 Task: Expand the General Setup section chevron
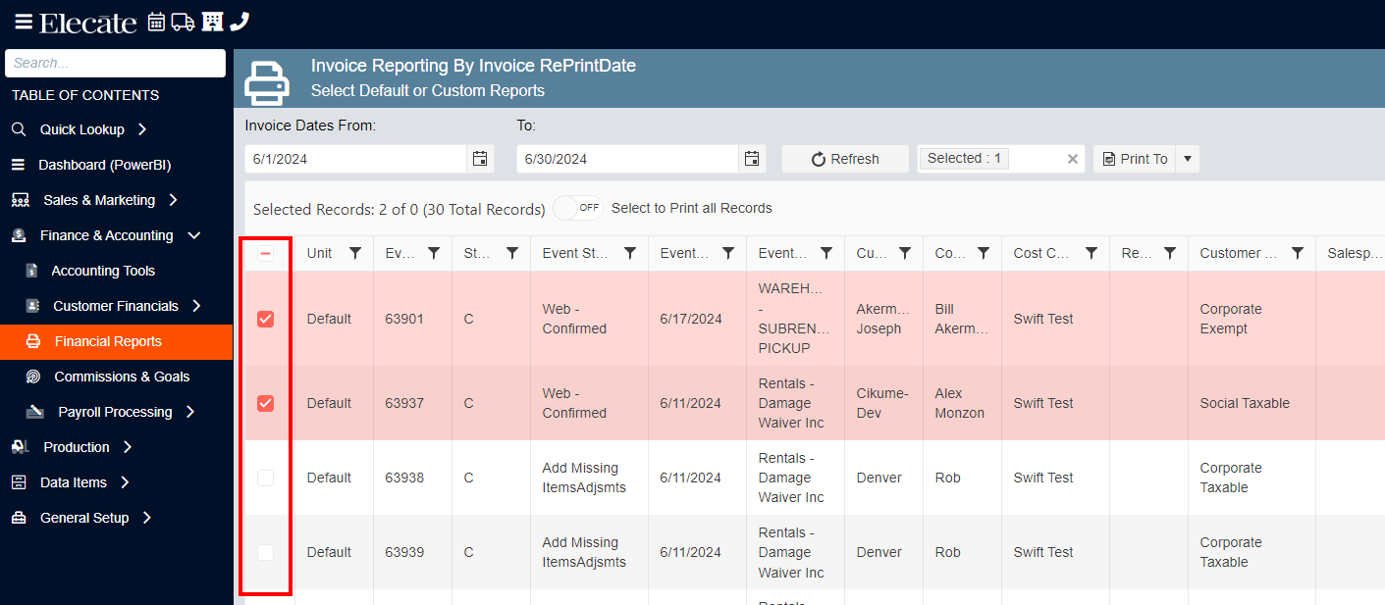click(147, 518)
